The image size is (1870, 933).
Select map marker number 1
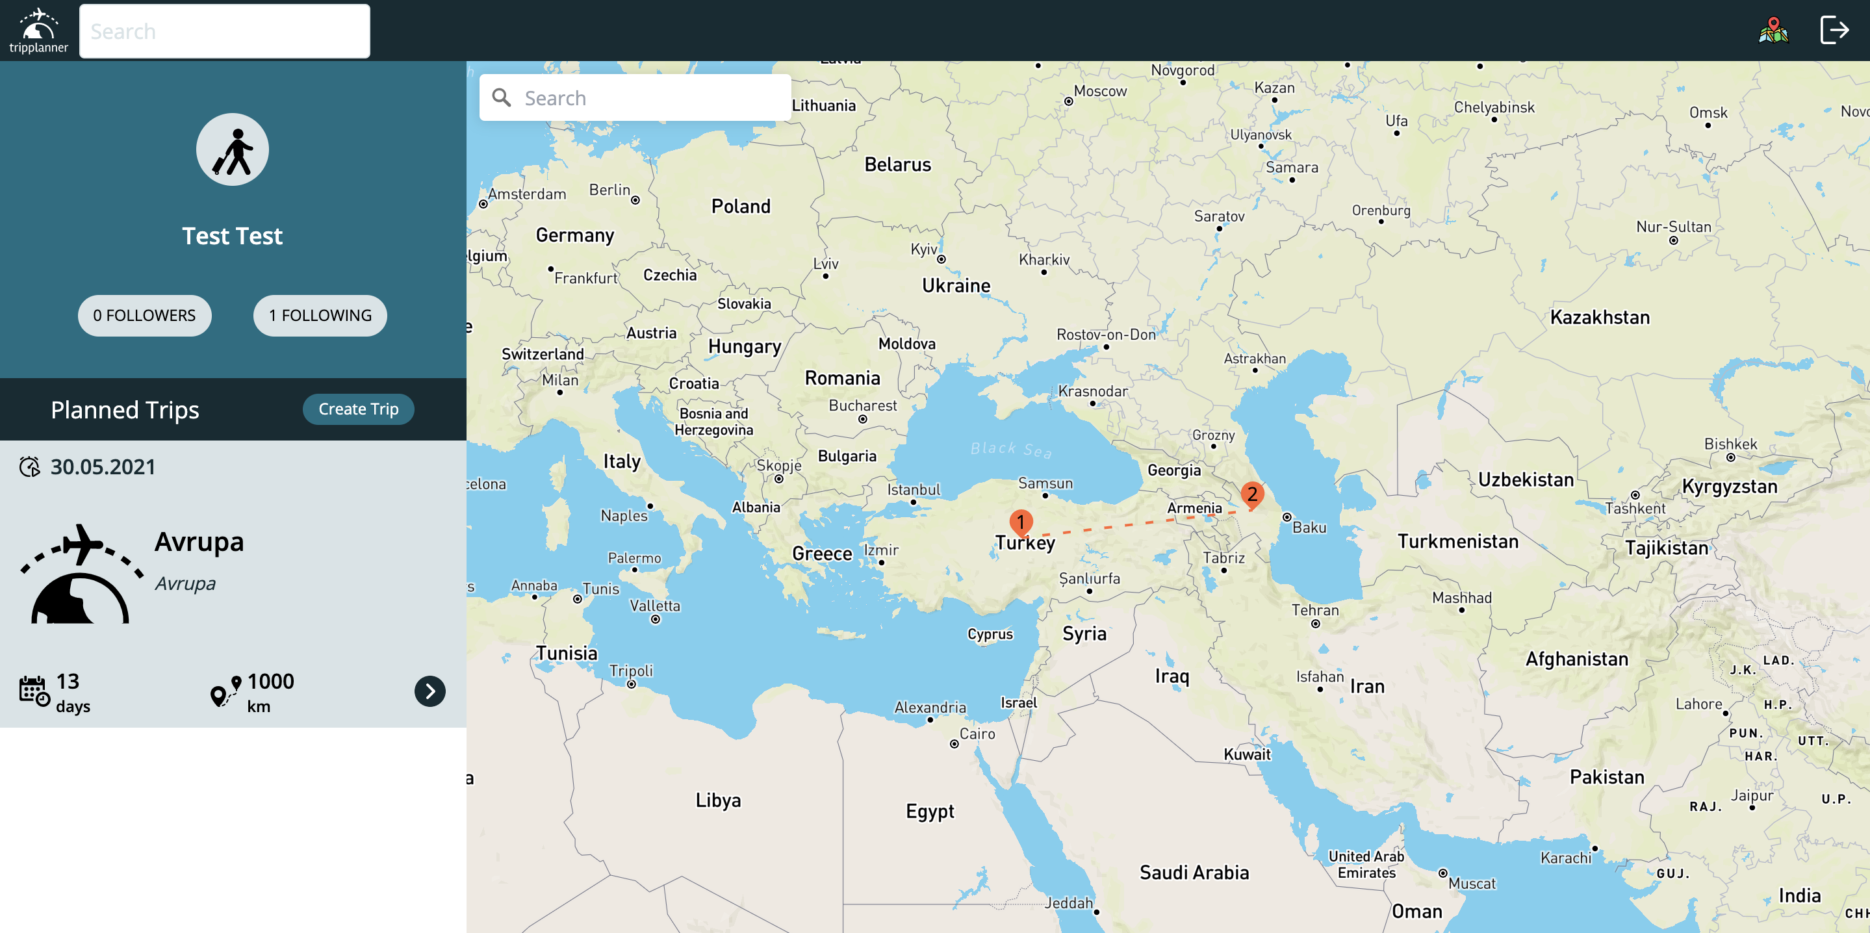(x=1020, y=521)
